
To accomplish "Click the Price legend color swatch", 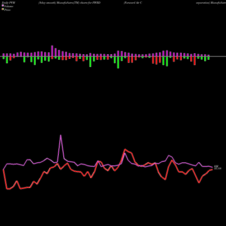I will (x=3, y=9).
